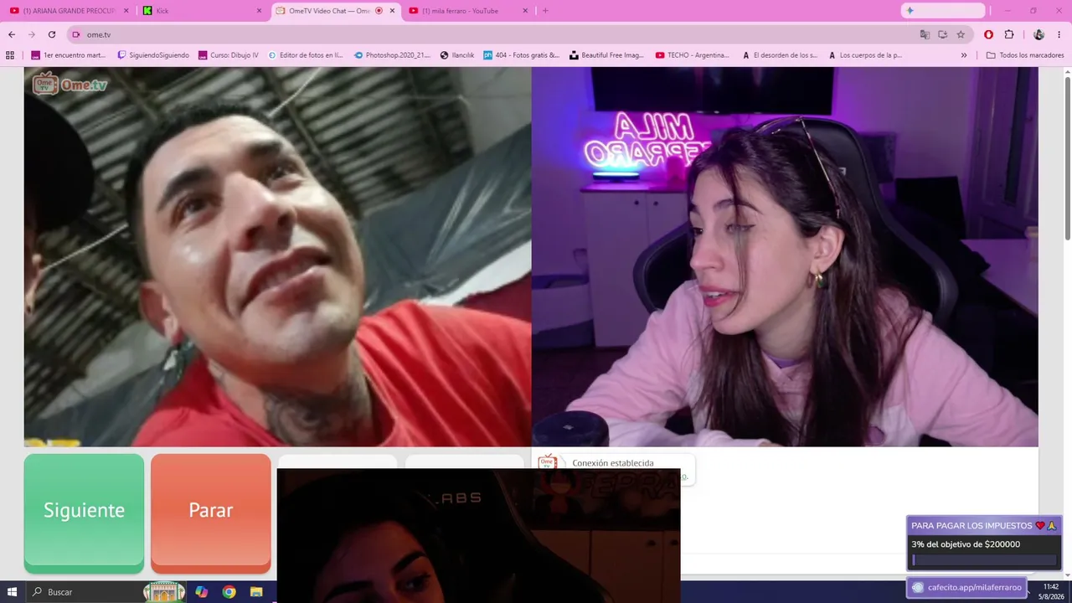This screenshot has width=1072, height=603.
Task: Click the install app icon in address bar
Action: (x=943, y=34)
